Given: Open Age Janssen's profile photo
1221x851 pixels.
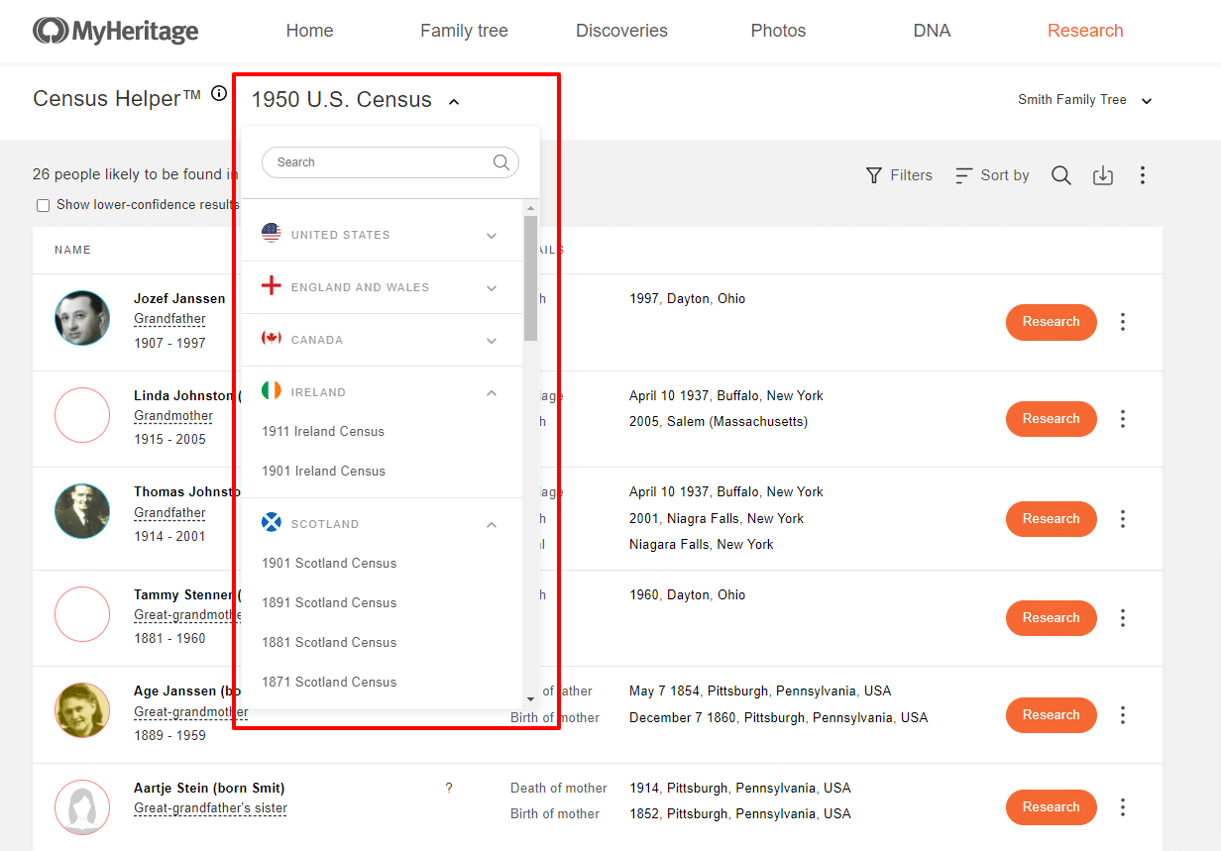Looking at the screenshot, I should click(x=82, y=710).
